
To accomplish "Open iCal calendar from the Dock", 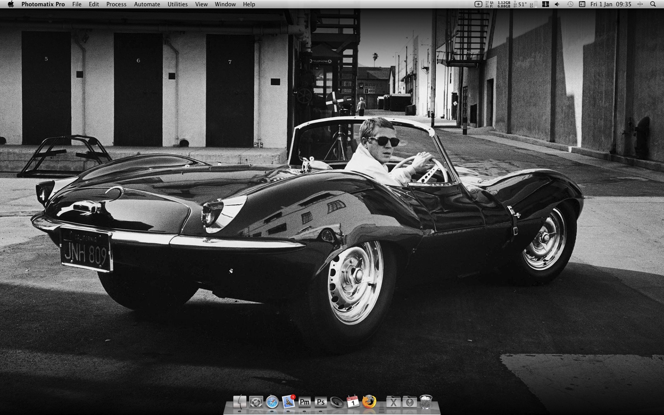I will (x=353, y=402).
